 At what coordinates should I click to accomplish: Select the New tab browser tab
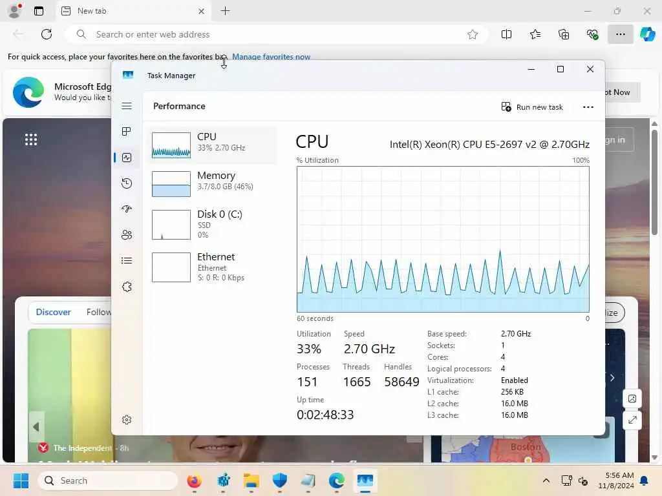(133, 11)
